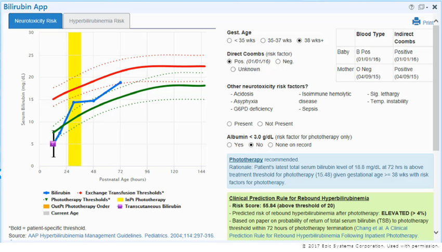Click the yellow InPt Phototherapy band on chart
Image resolution: width=442 pixels, height=252 pixels.
point(74,99)
